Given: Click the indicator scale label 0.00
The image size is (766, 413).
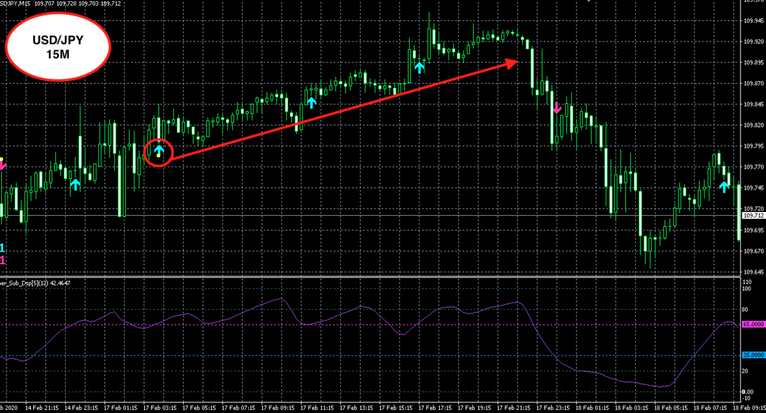Looking at the screenshot, I should click(749, 391).
